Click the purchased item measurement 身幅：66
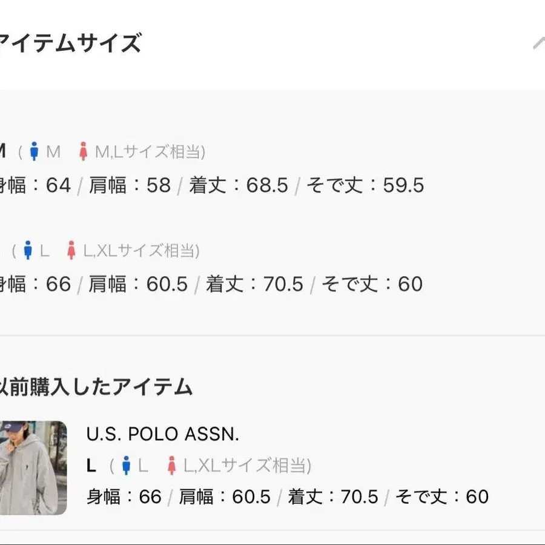545x545 pixels. click(x=124, y=497)
